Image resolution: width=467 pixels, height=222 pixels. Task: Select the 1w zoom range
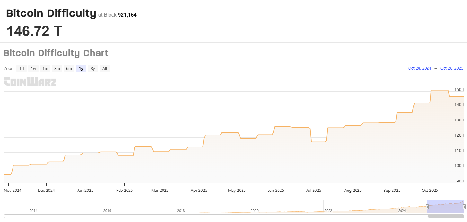[x=33, y=68]
